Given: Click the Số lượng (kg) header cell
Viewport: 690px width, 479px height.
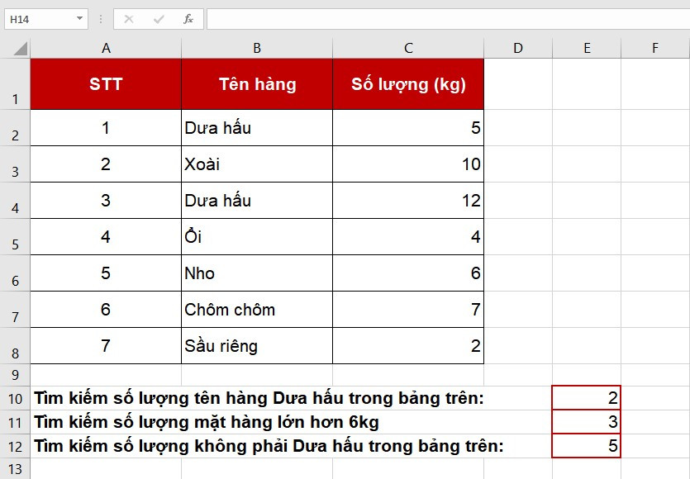Looking at the screenshot, I should coord(408,84).
